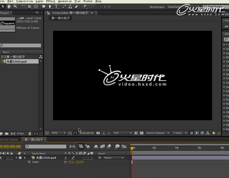The height and width of the screenshot is (178, 229).
Task: Select the Zoom magnifier tool
Action: [15, 7]
